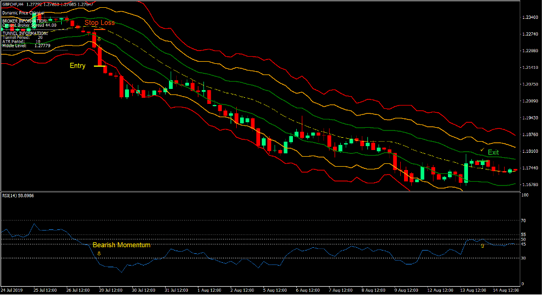Click the checkmark icon beside Exit

click(481, 150)
